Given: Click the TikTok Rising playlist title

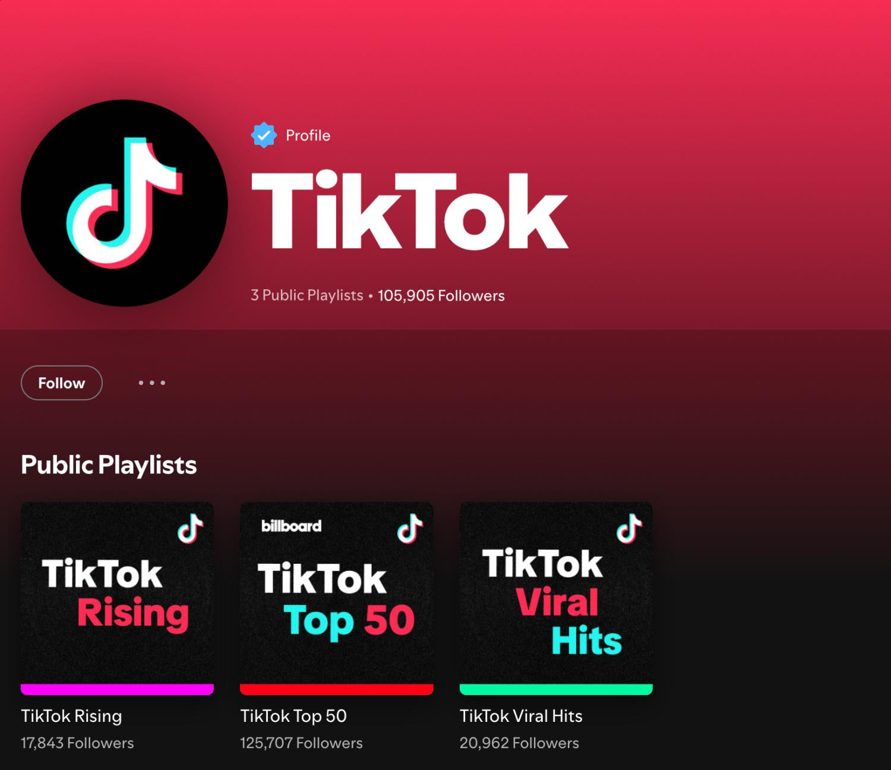Looking at the screenshot, I should pyautogui.click(x=71, y=716).
